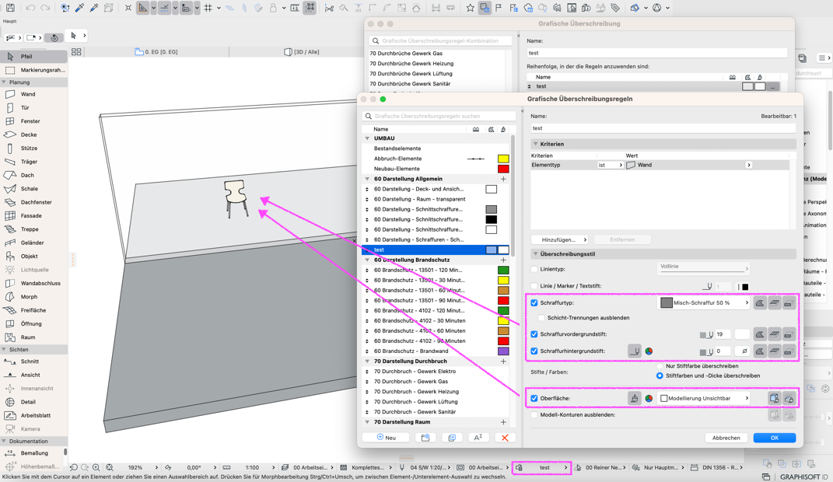The image size is (833, 482).
Task: Collapse the UMBAU rule group
Action: point(367,138)
